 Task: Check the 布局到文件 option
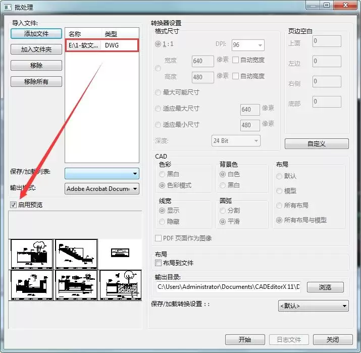pos(158,263)
